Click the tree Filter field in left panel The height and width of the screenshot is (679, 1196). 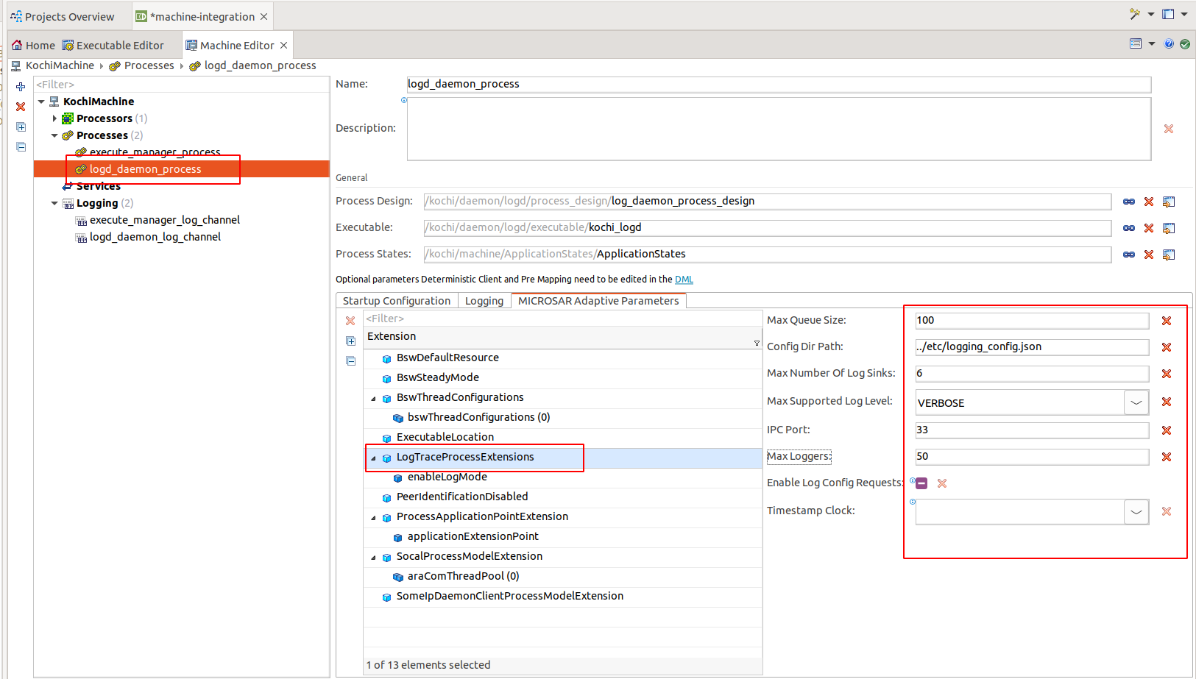click(x=181, y=85)
